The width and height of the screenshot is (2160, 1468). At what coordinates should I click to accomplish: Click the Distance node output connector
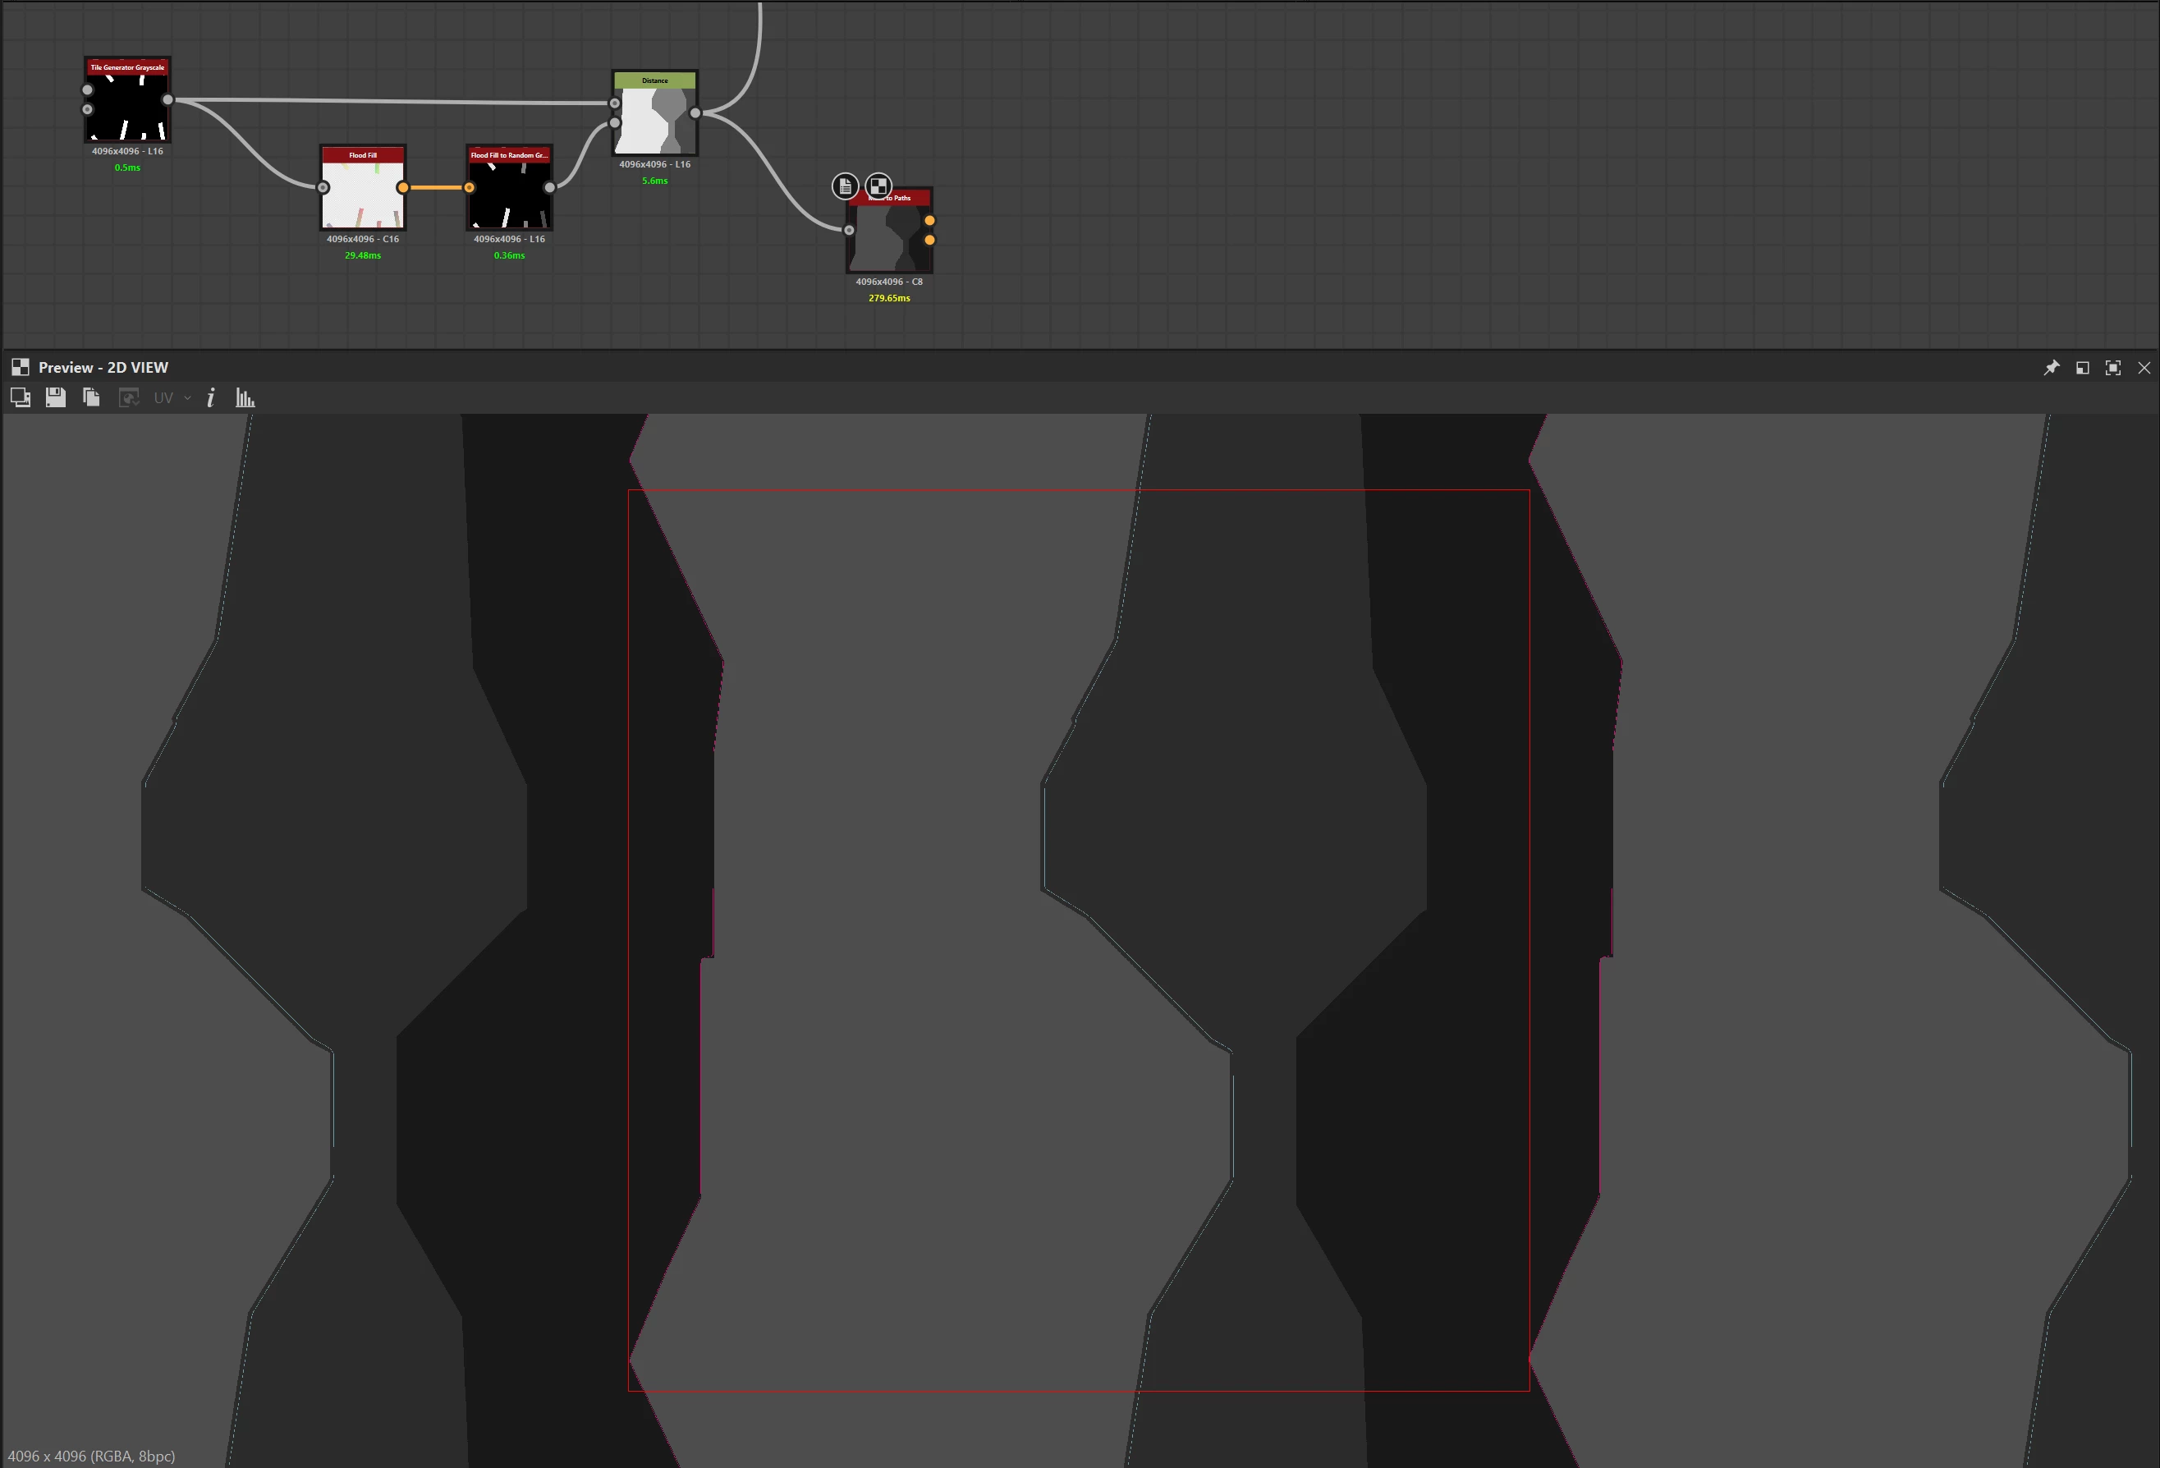click(695, 113)
